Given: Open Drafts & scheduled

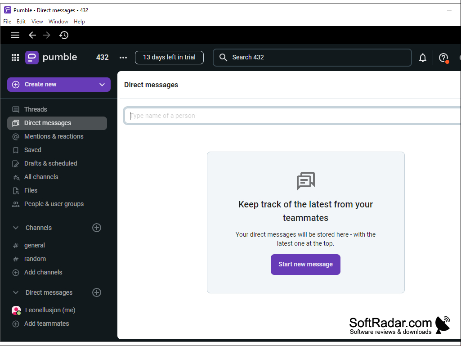Looking at the screenshot, I should (x=57, y=164).
